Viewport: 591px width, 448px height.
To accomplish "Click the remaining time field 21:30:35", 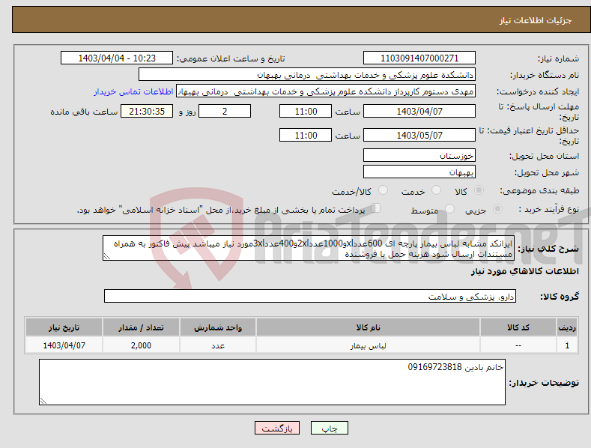I will (147, 111).
